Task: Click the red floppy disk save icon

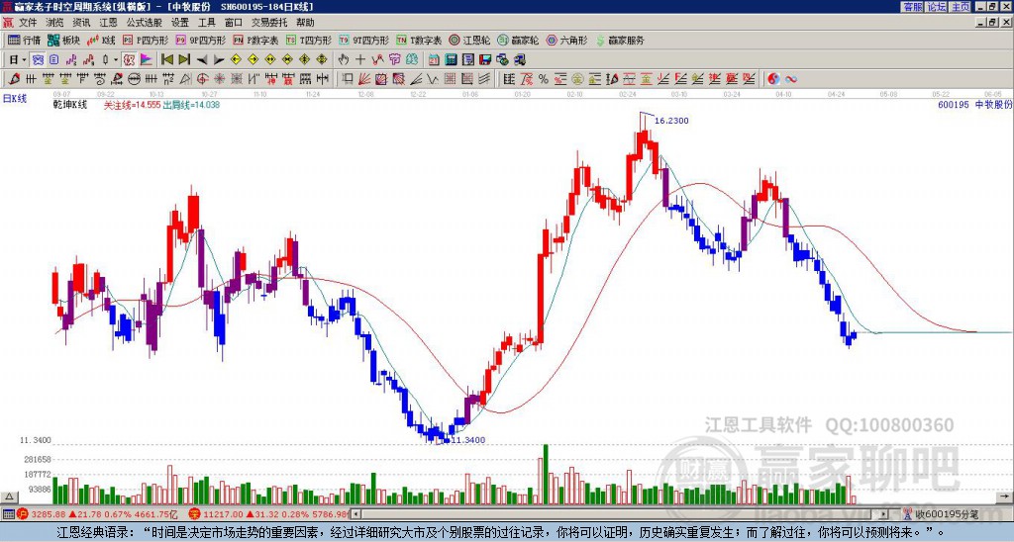Action: pyautogui.click(x=485, y=60)
